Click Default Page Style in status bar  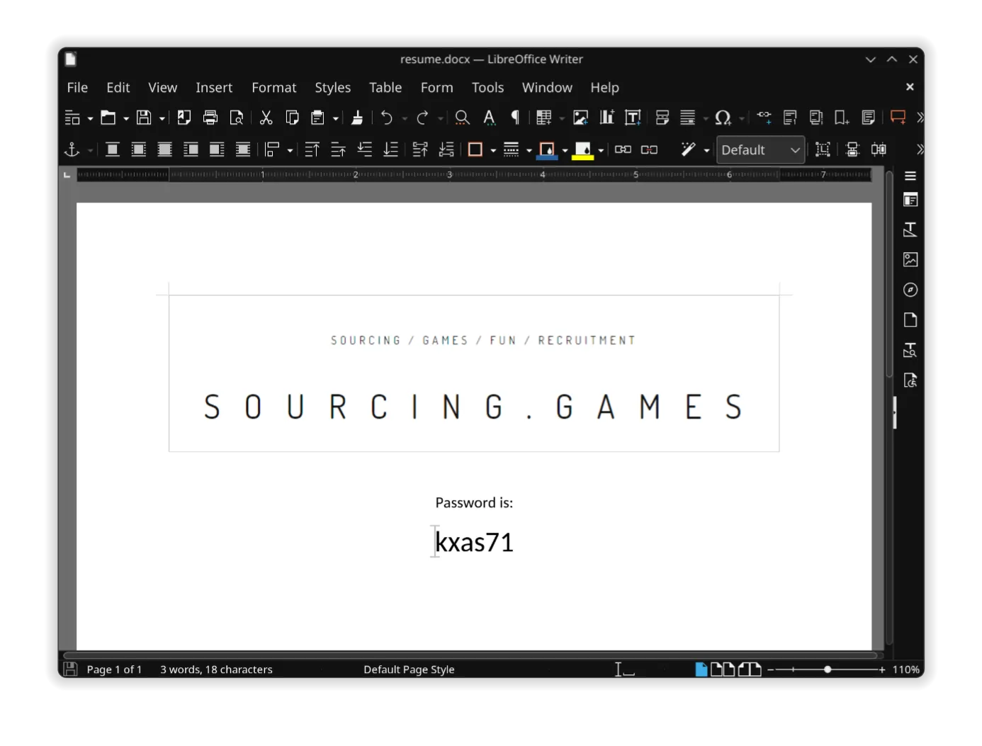[409, 669]
